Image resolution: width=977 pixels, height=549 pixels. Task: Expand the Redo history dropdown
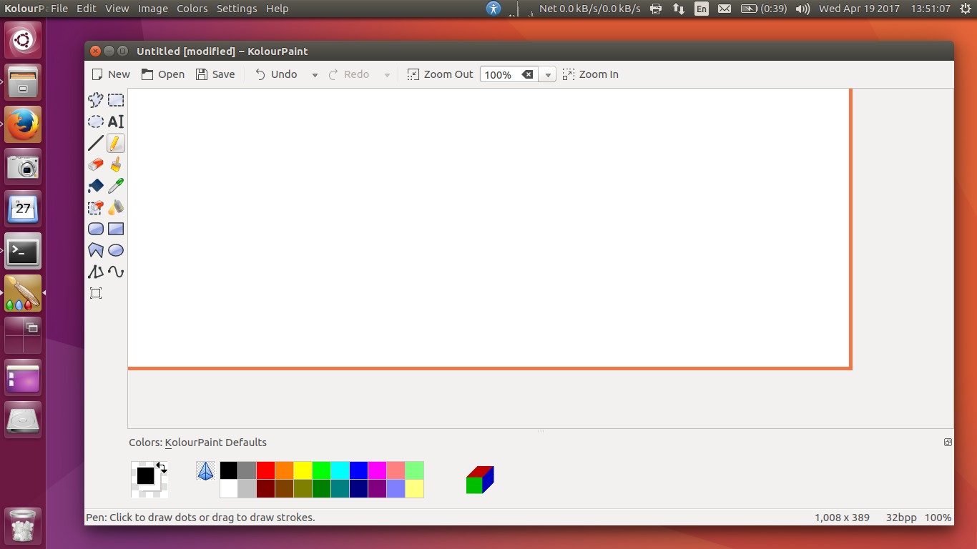pyautogui.click(x=387, y=74)
